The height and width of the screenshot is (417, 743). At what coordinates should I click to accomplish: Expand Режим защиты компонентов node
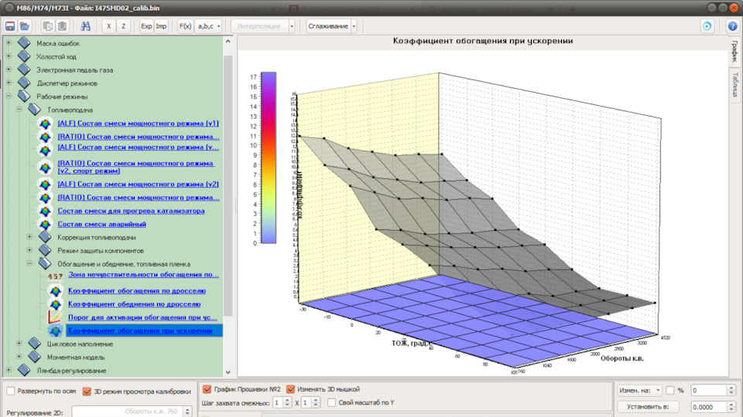29,250
